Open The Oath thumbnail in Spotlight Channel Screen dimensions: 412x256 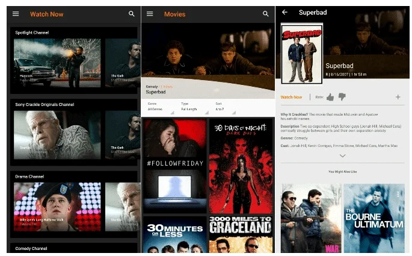[x=123, y=63]
